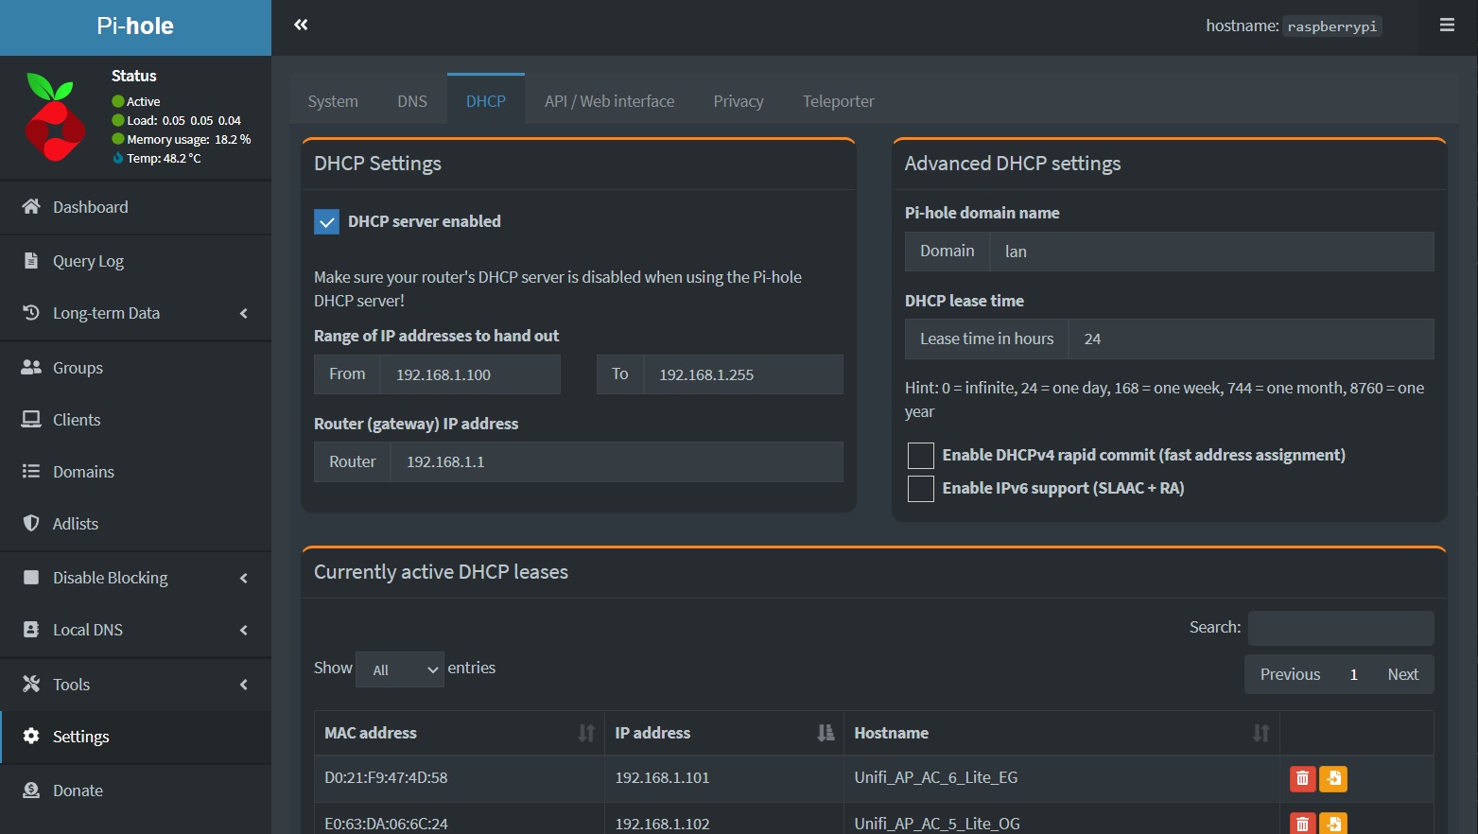Screen dimensions: 1478x834
Task: Click the raspberrypi hostname label
Action: (x=1332, y=26)
